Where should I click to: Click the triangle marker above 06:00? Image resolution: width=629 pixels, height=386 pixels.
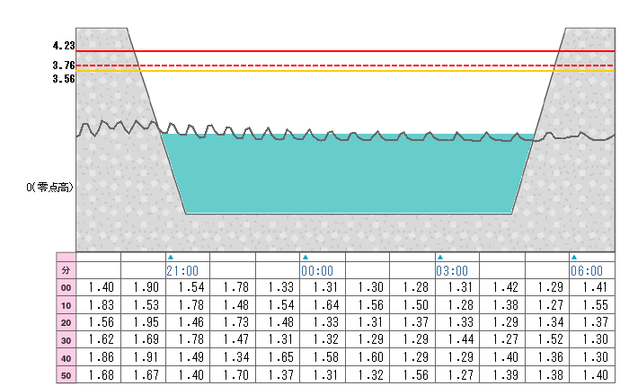574,257
